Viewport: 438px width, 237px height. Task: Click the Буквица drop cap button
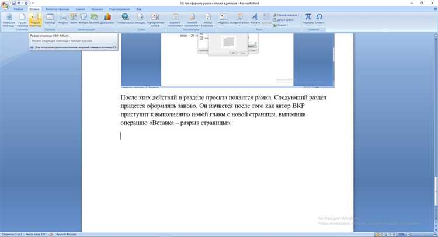coord(266,19)
